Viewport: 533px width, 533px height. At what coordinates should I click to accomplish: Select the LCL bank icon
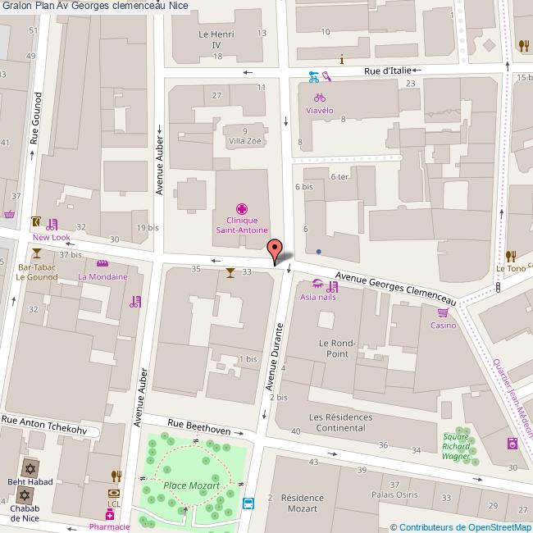pos(114,493)
